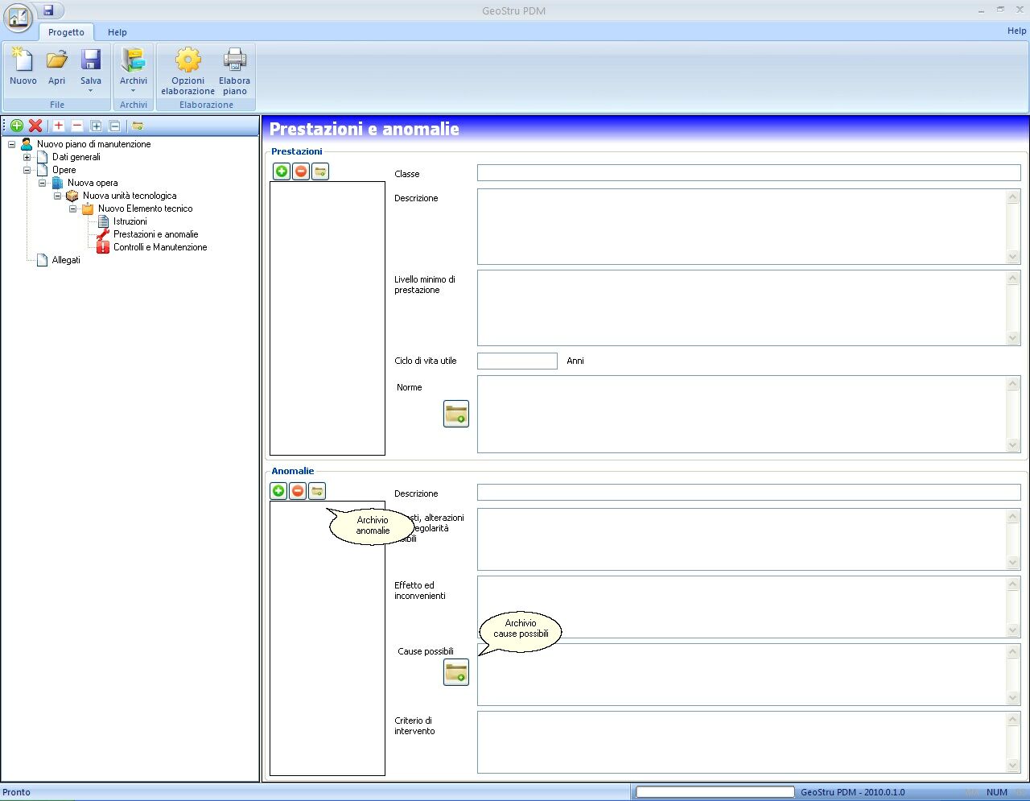Open the Archivi dropdown in ribbon
Viewport: 1030px width, 801px height.
coord(134,71)
